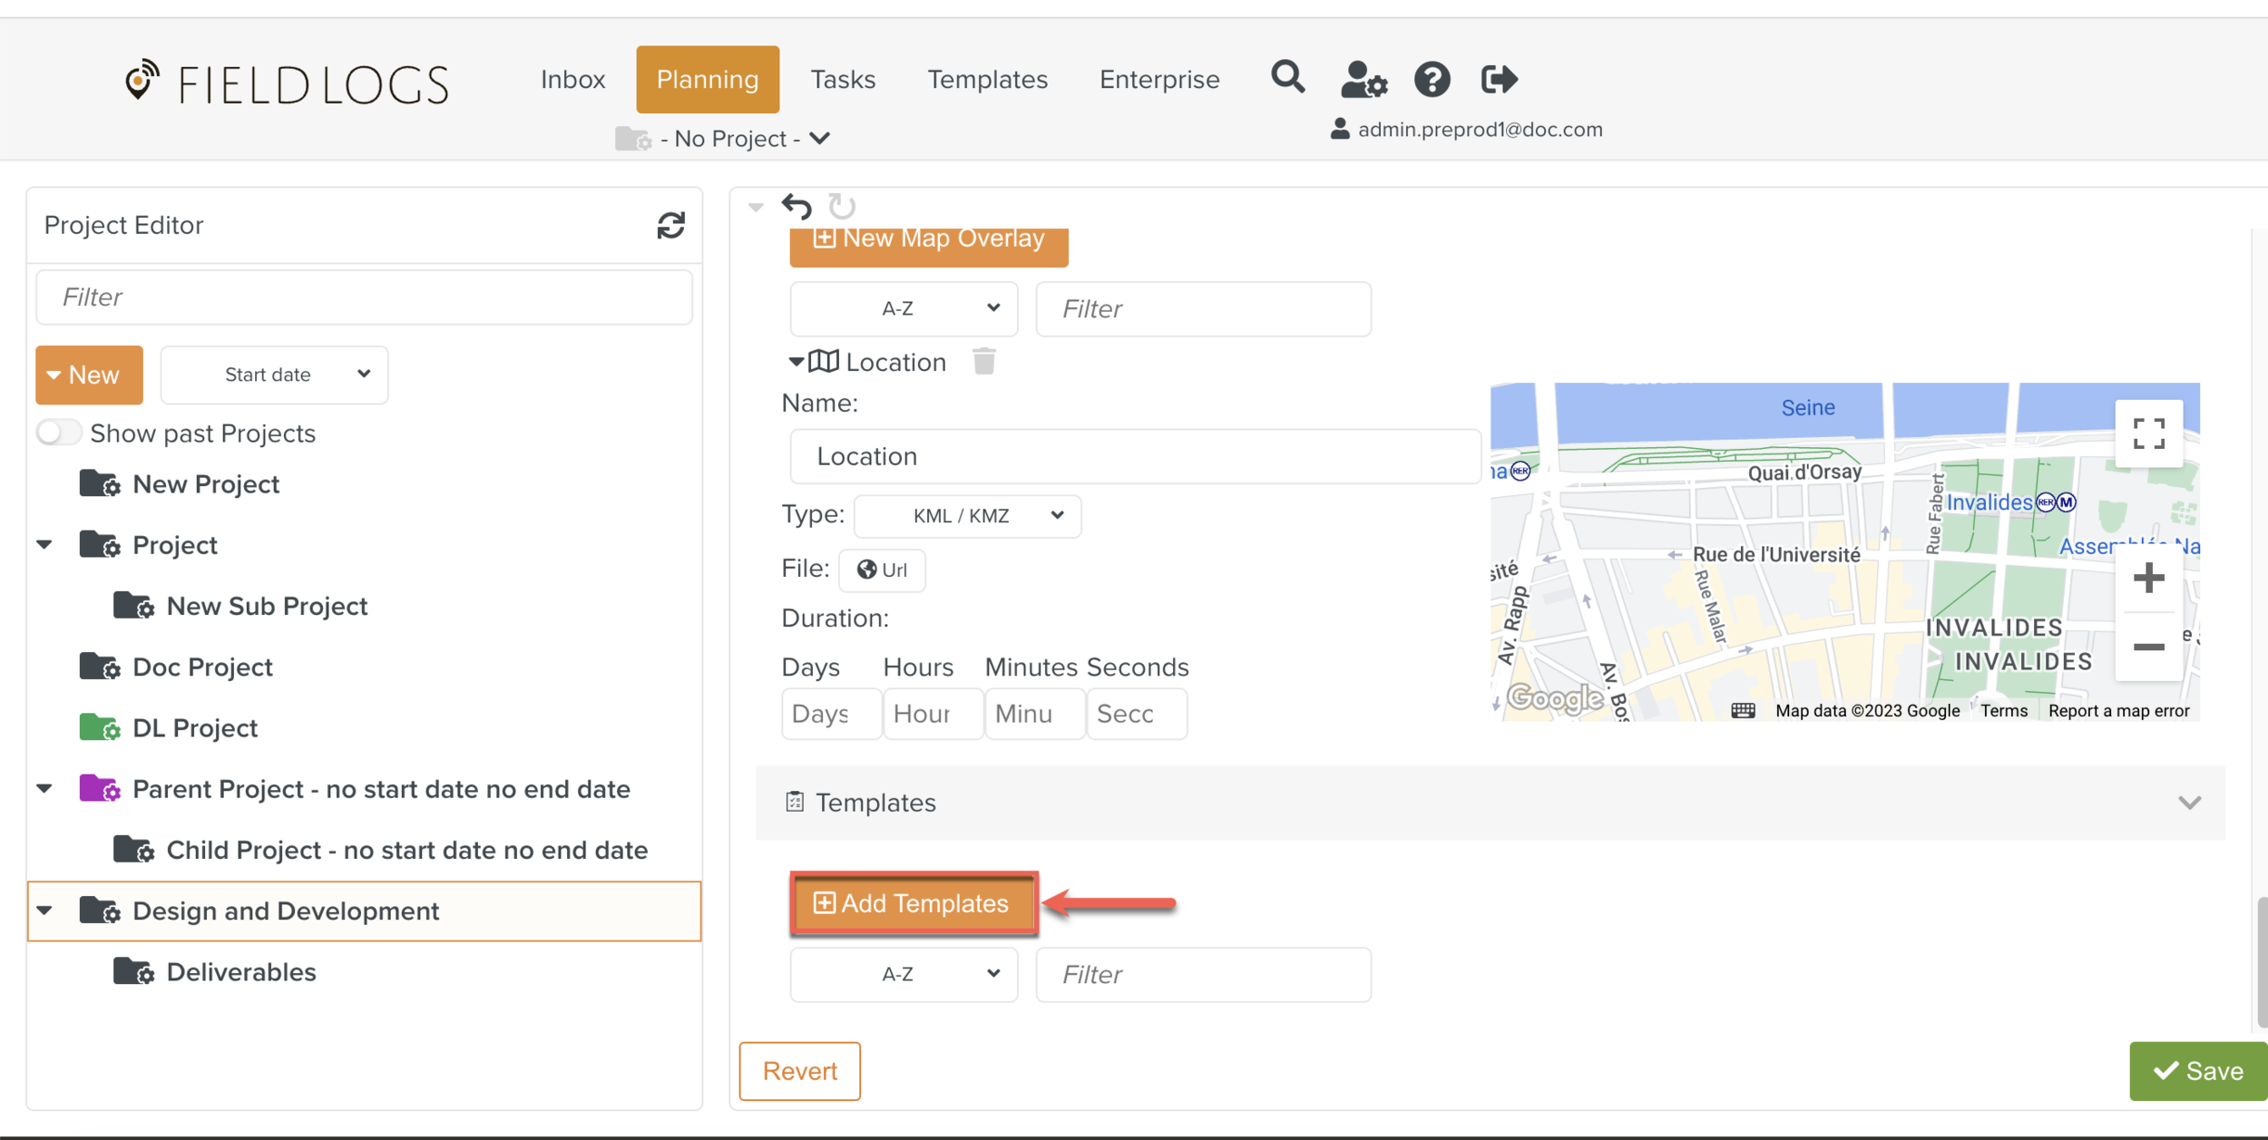Enable Show past Projects toggle
Image resolution: width=2268 pixels, height=1140 pixels.
(60, 433)
